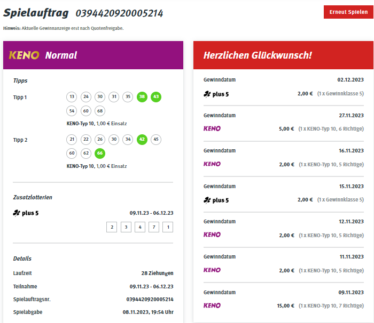
Task: Click the 28 Ziehungen Laufzeit value
Action: tap(158, 273)
